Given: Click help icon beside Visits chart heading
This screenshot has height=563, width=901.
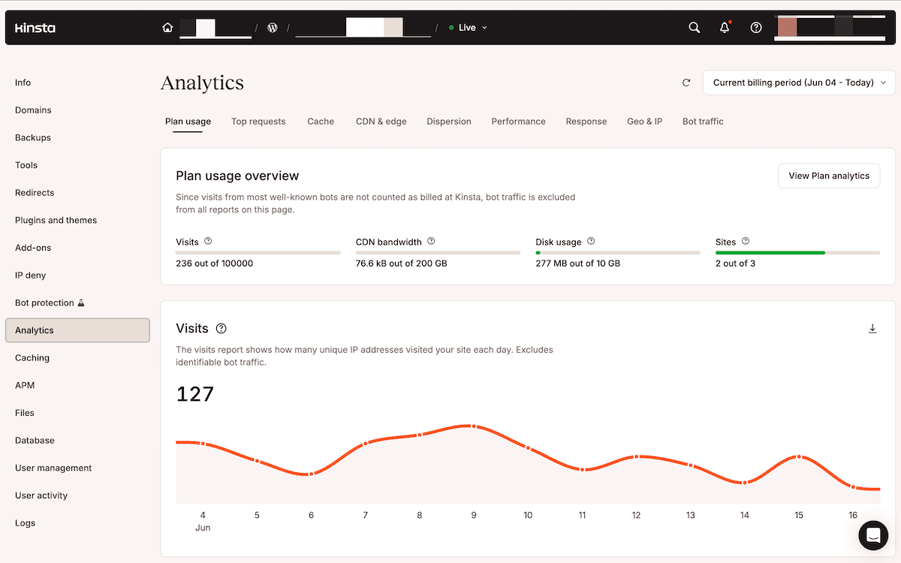Looking at the screenshot, I should tap(221, 329).
